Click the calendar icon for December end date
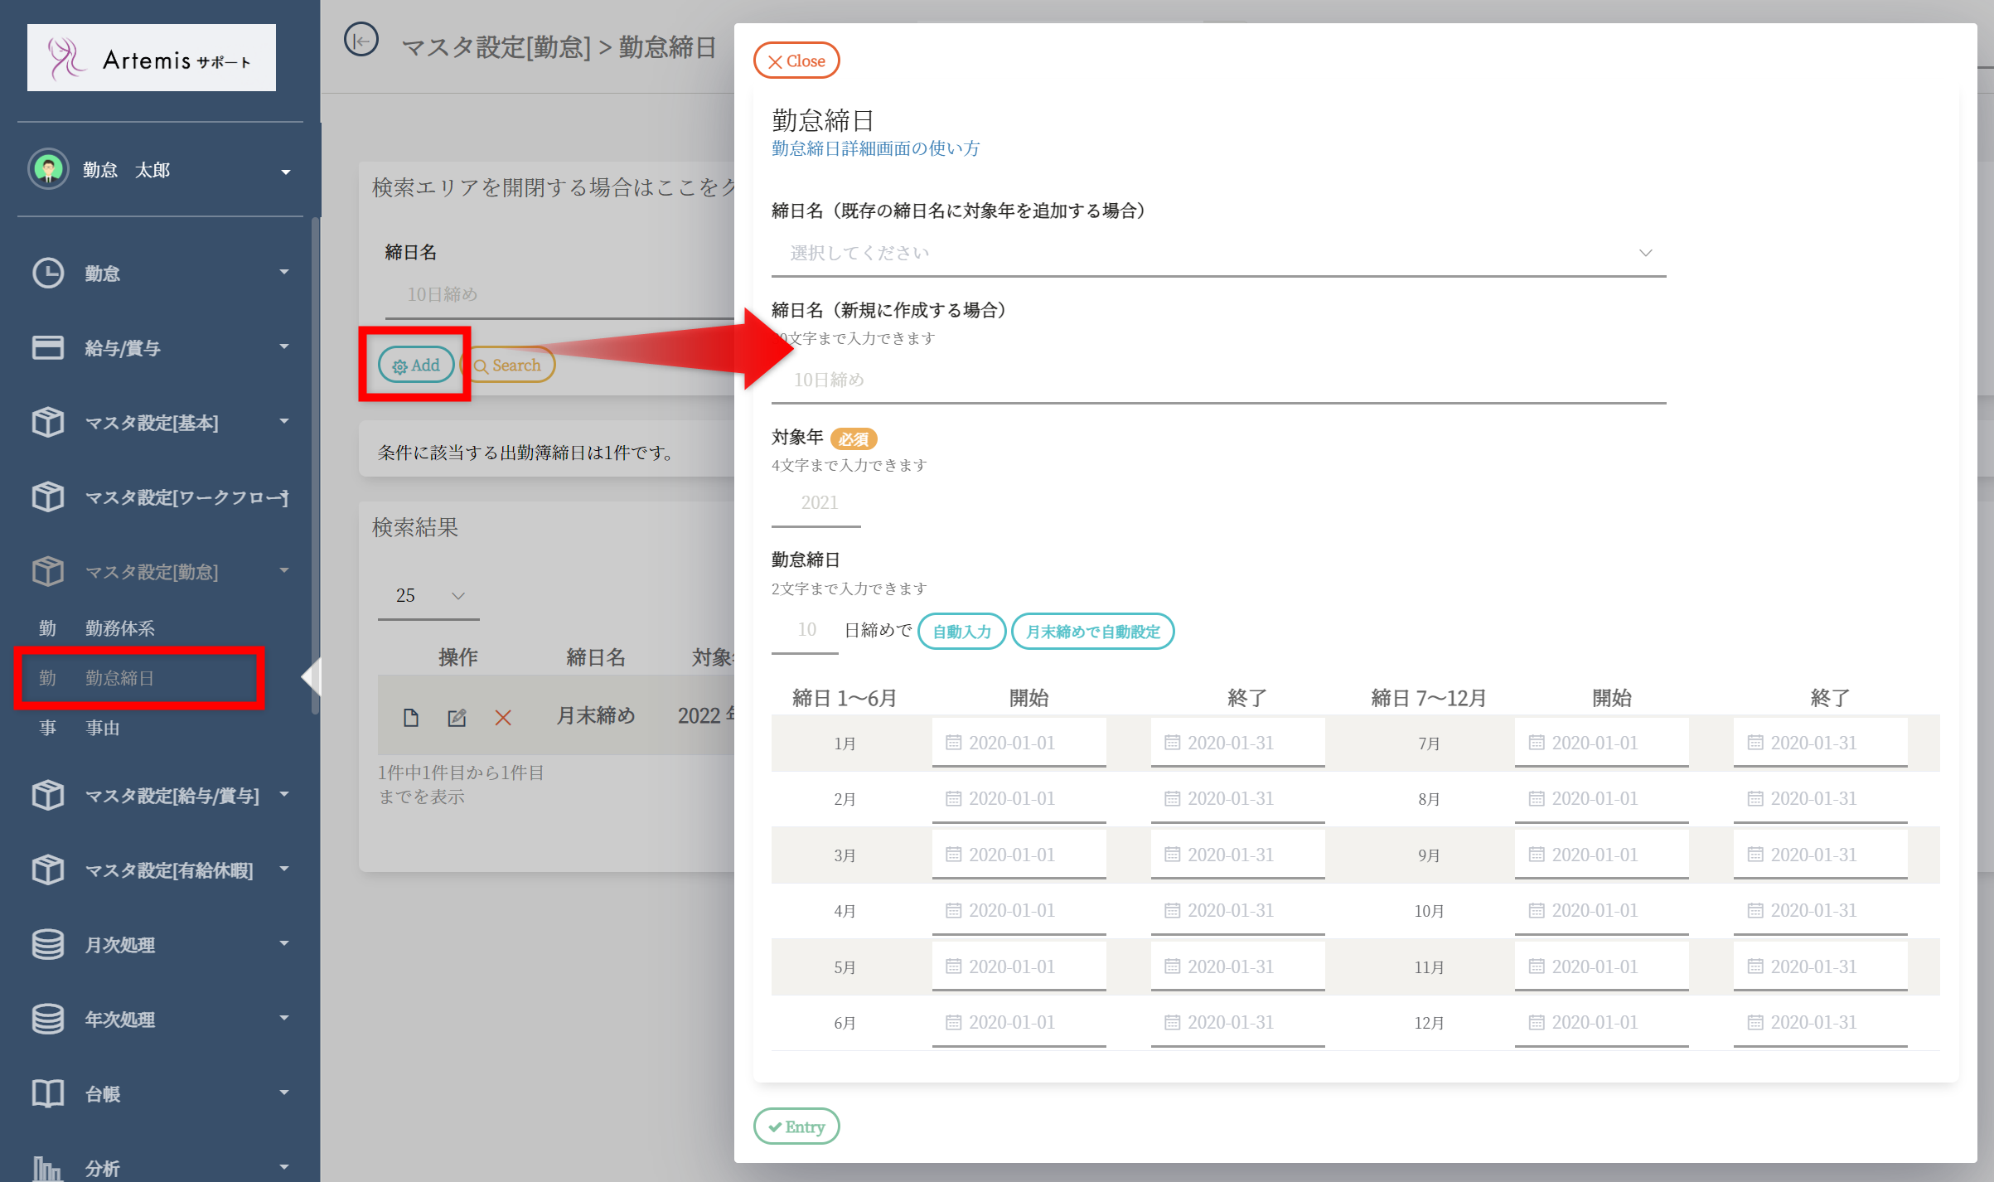 [x=1755, y=1022]
